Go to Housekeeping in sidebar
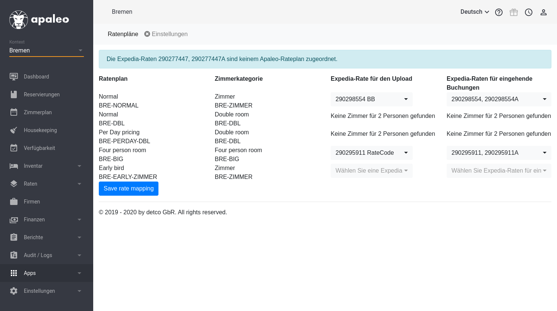Viewport: 557px width, 311px height. pyautogui.click(x=40, y=130)
